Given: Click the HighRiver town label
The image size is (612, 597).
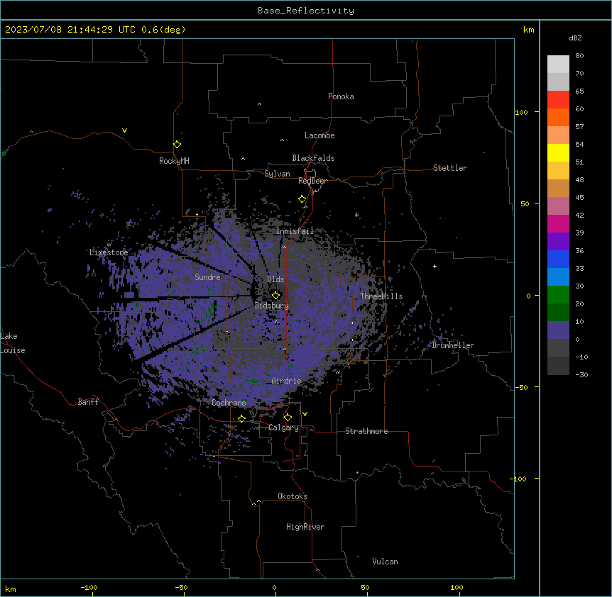Looking at the screenshot, I should (305, 527).
